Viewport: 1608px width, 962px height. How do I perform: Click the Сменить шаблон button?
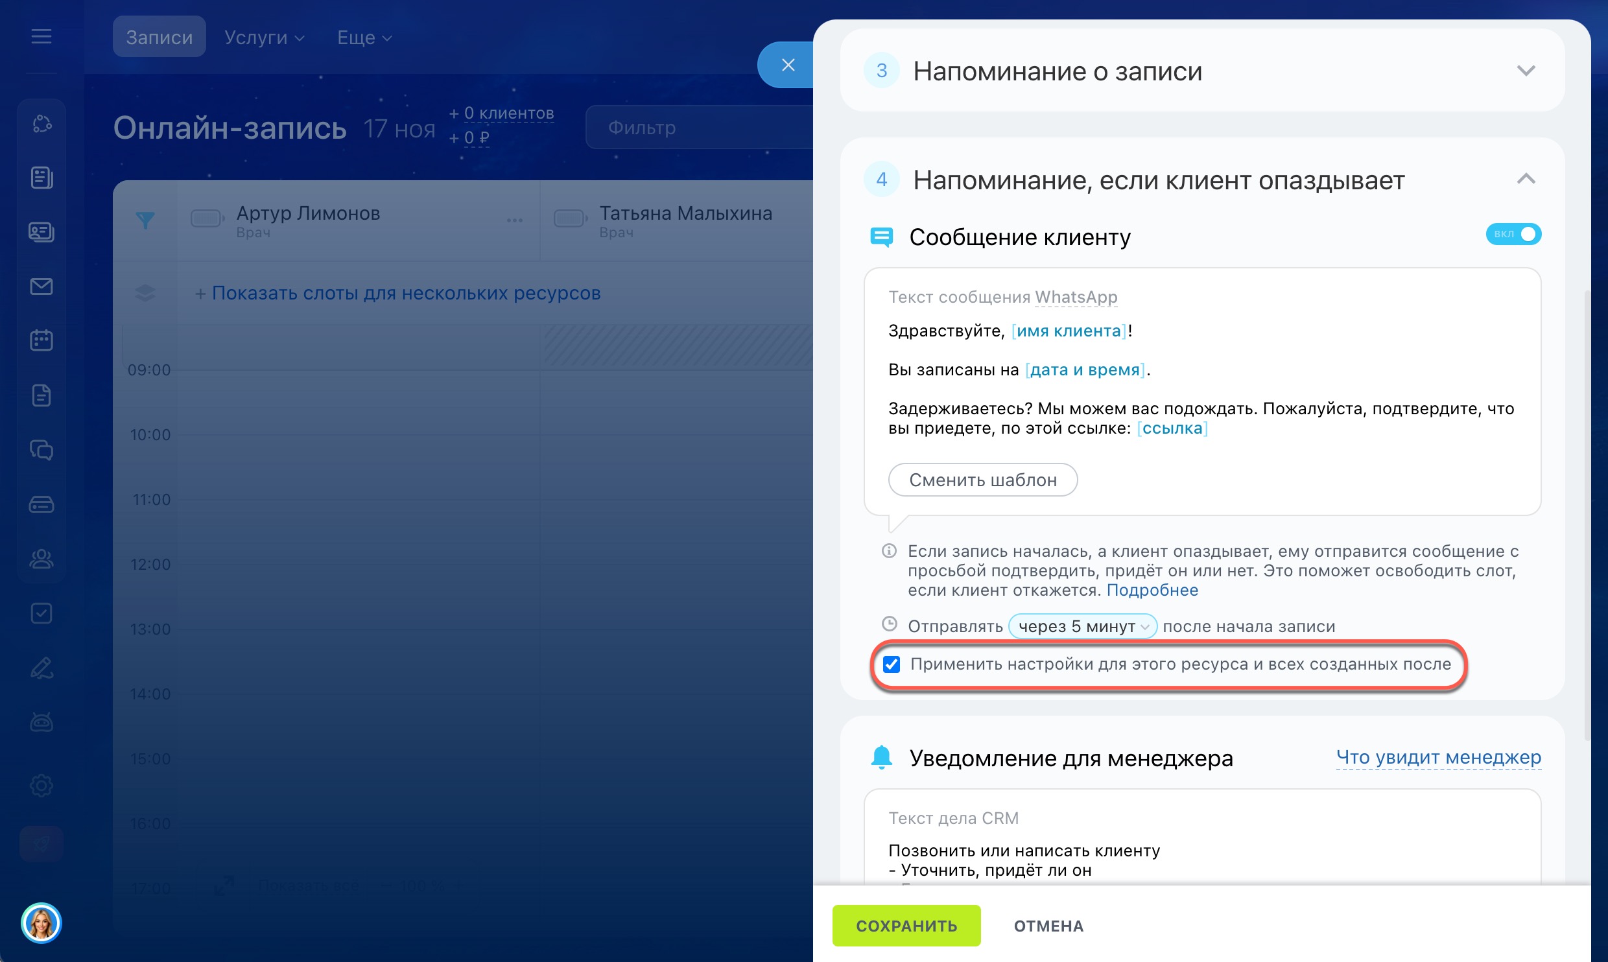click(982, 480)
